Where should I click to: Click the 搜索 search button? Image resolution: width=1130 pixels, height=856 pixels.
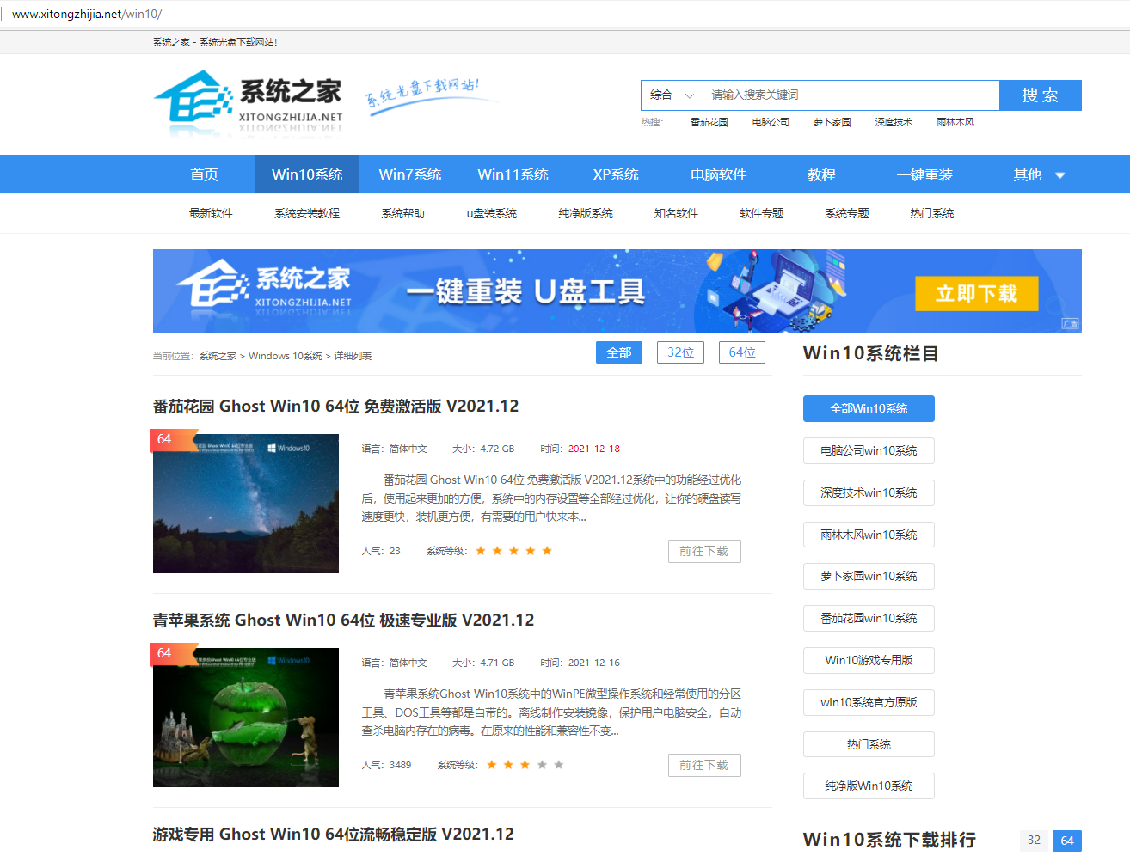(x=1040, y=95)
